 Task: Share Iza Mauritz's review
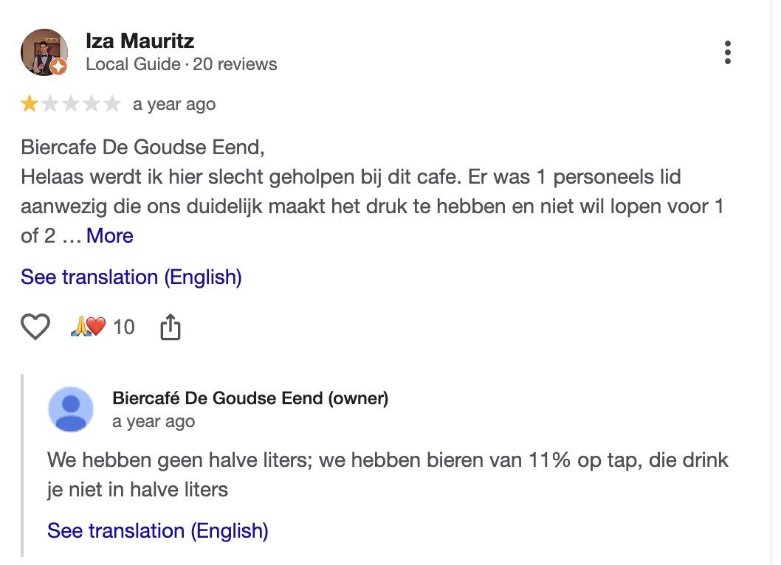(171, 327)
